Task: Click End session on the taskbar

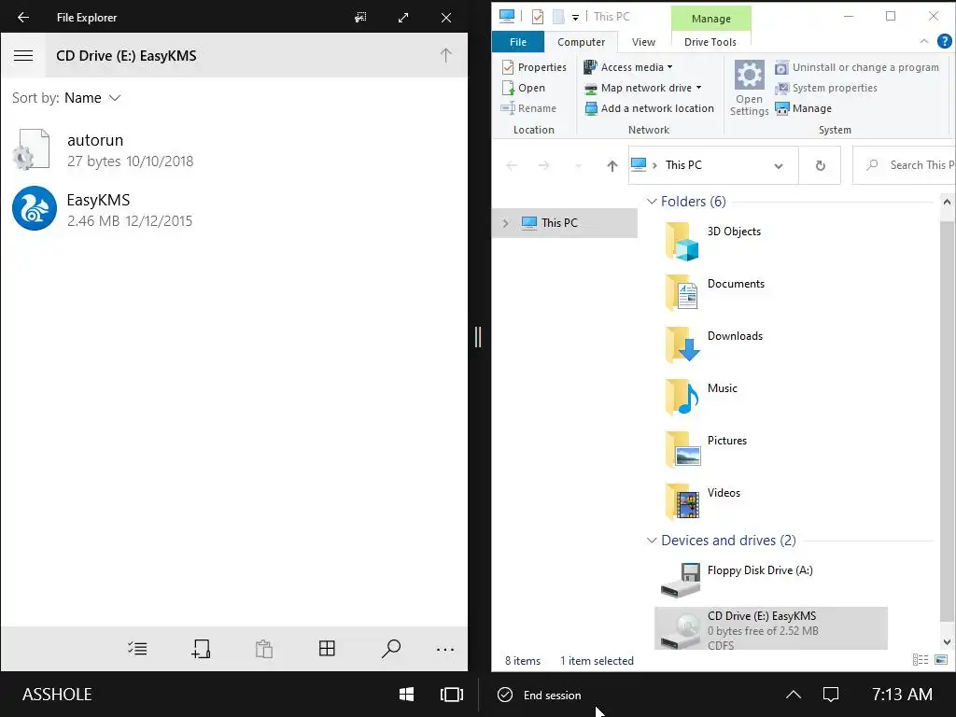Action: (540, 695)
